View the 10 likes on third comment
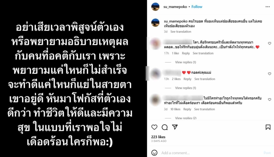 click(175, 109)
